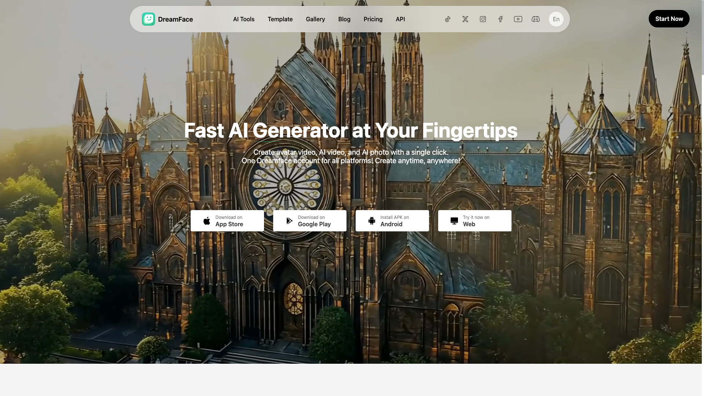Screen dimensions: 704x396
Task: Open the API link
Action: point(400,19)
